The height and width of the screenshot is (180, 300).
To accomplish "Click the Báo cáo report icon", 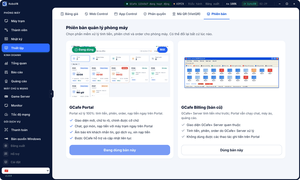I will click(x=6, y=72).
